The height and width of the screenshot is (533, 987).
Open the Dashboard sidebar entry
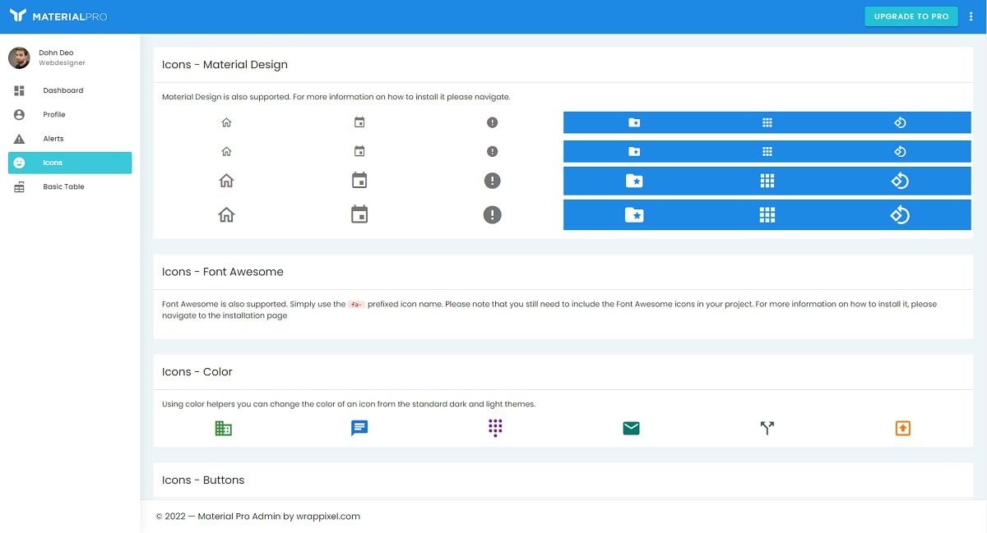pyautogui.click(x=63, y=90)
